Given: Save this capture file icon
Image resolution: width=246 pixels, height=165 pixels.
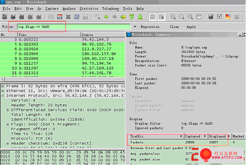Looking at the screenshot, I should coord(60,17).
